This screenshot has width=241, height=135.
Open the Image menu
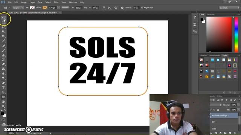pos(24,2)
